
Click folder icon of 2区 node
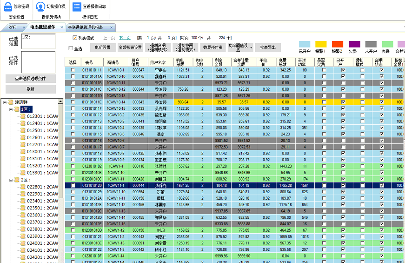(17, 180)
